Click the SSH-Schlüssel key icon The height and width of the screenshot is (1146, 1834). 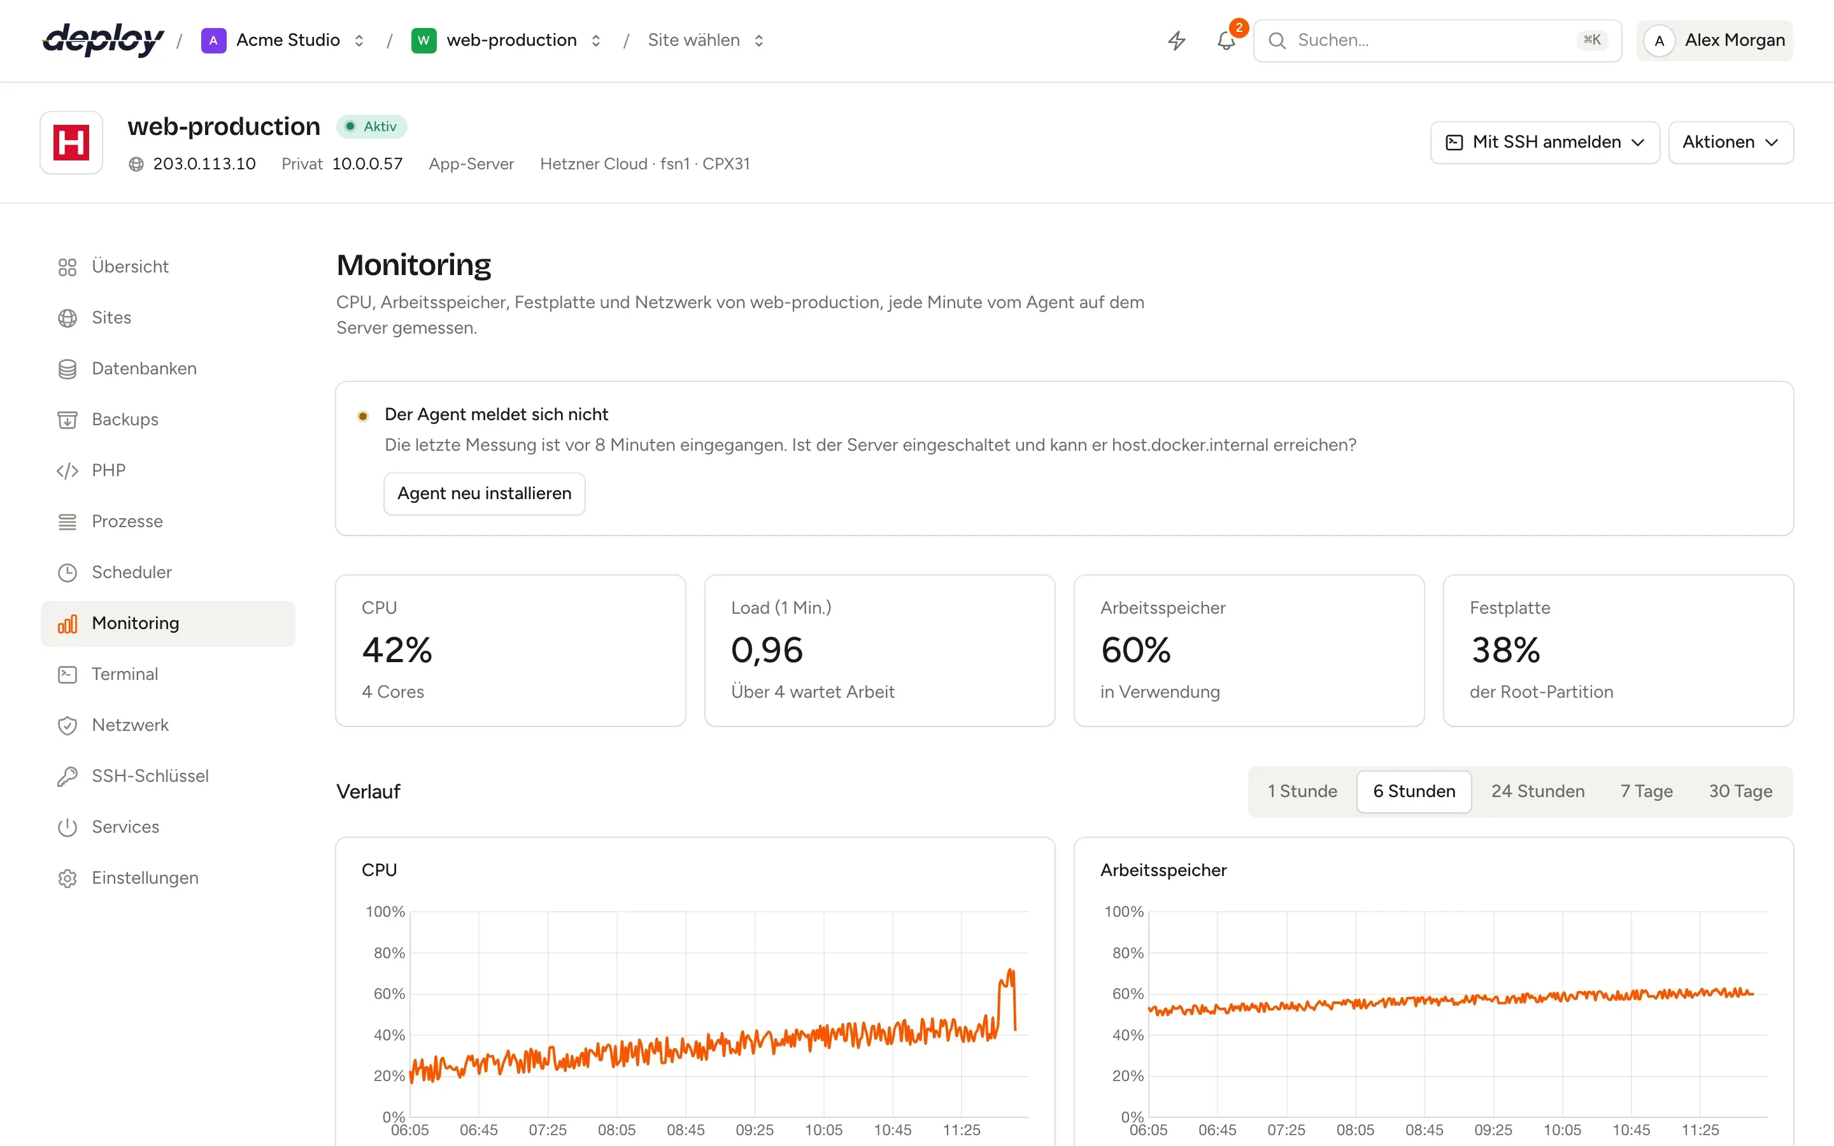[68, 776]
